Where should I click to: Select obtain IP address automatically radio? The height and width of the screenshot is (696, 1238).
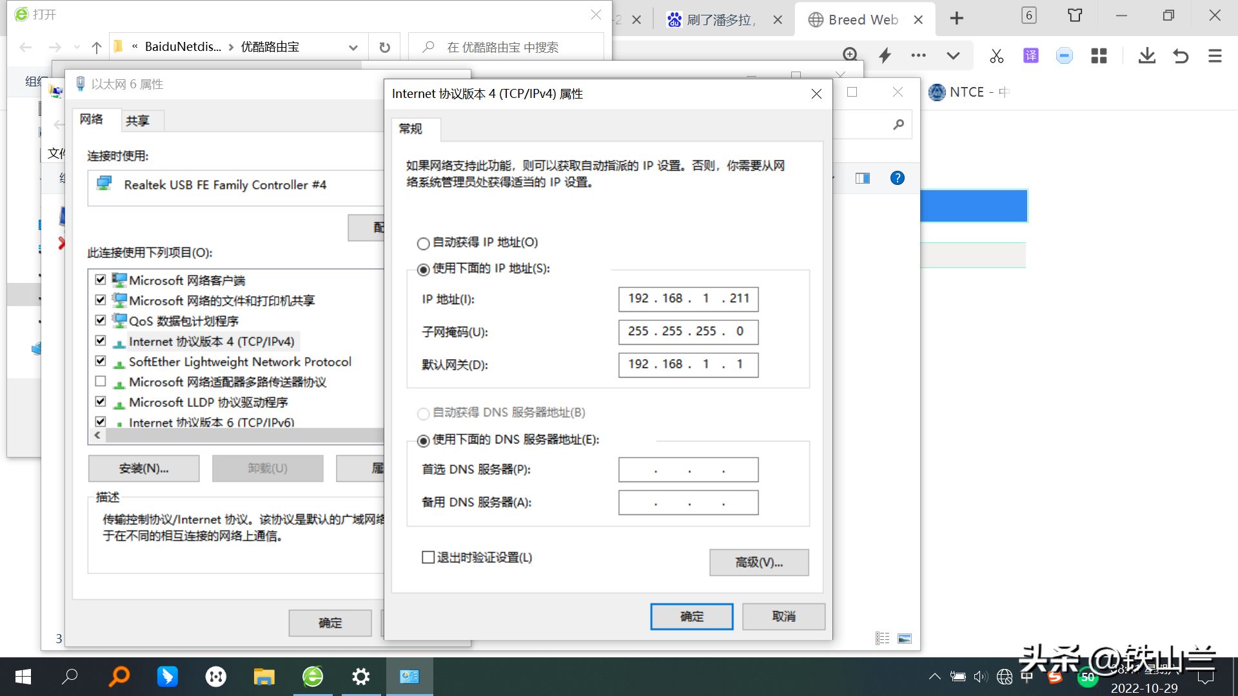(x=424, y=244)
